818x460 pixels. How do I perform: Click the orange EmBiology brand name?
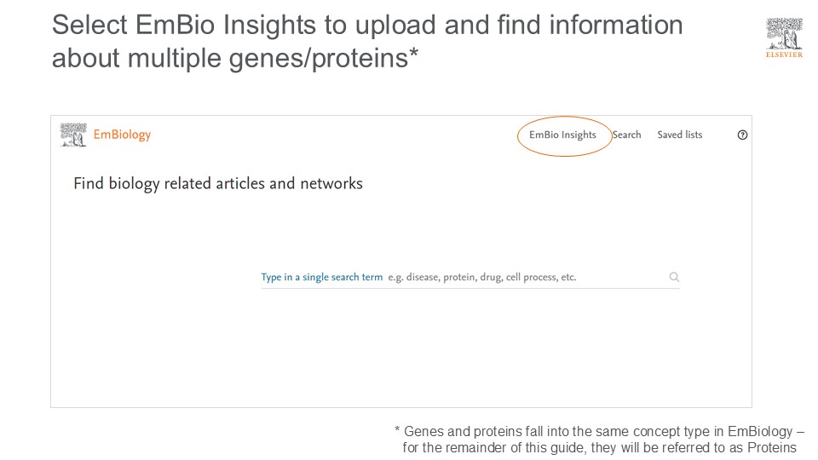pos(122,135)
